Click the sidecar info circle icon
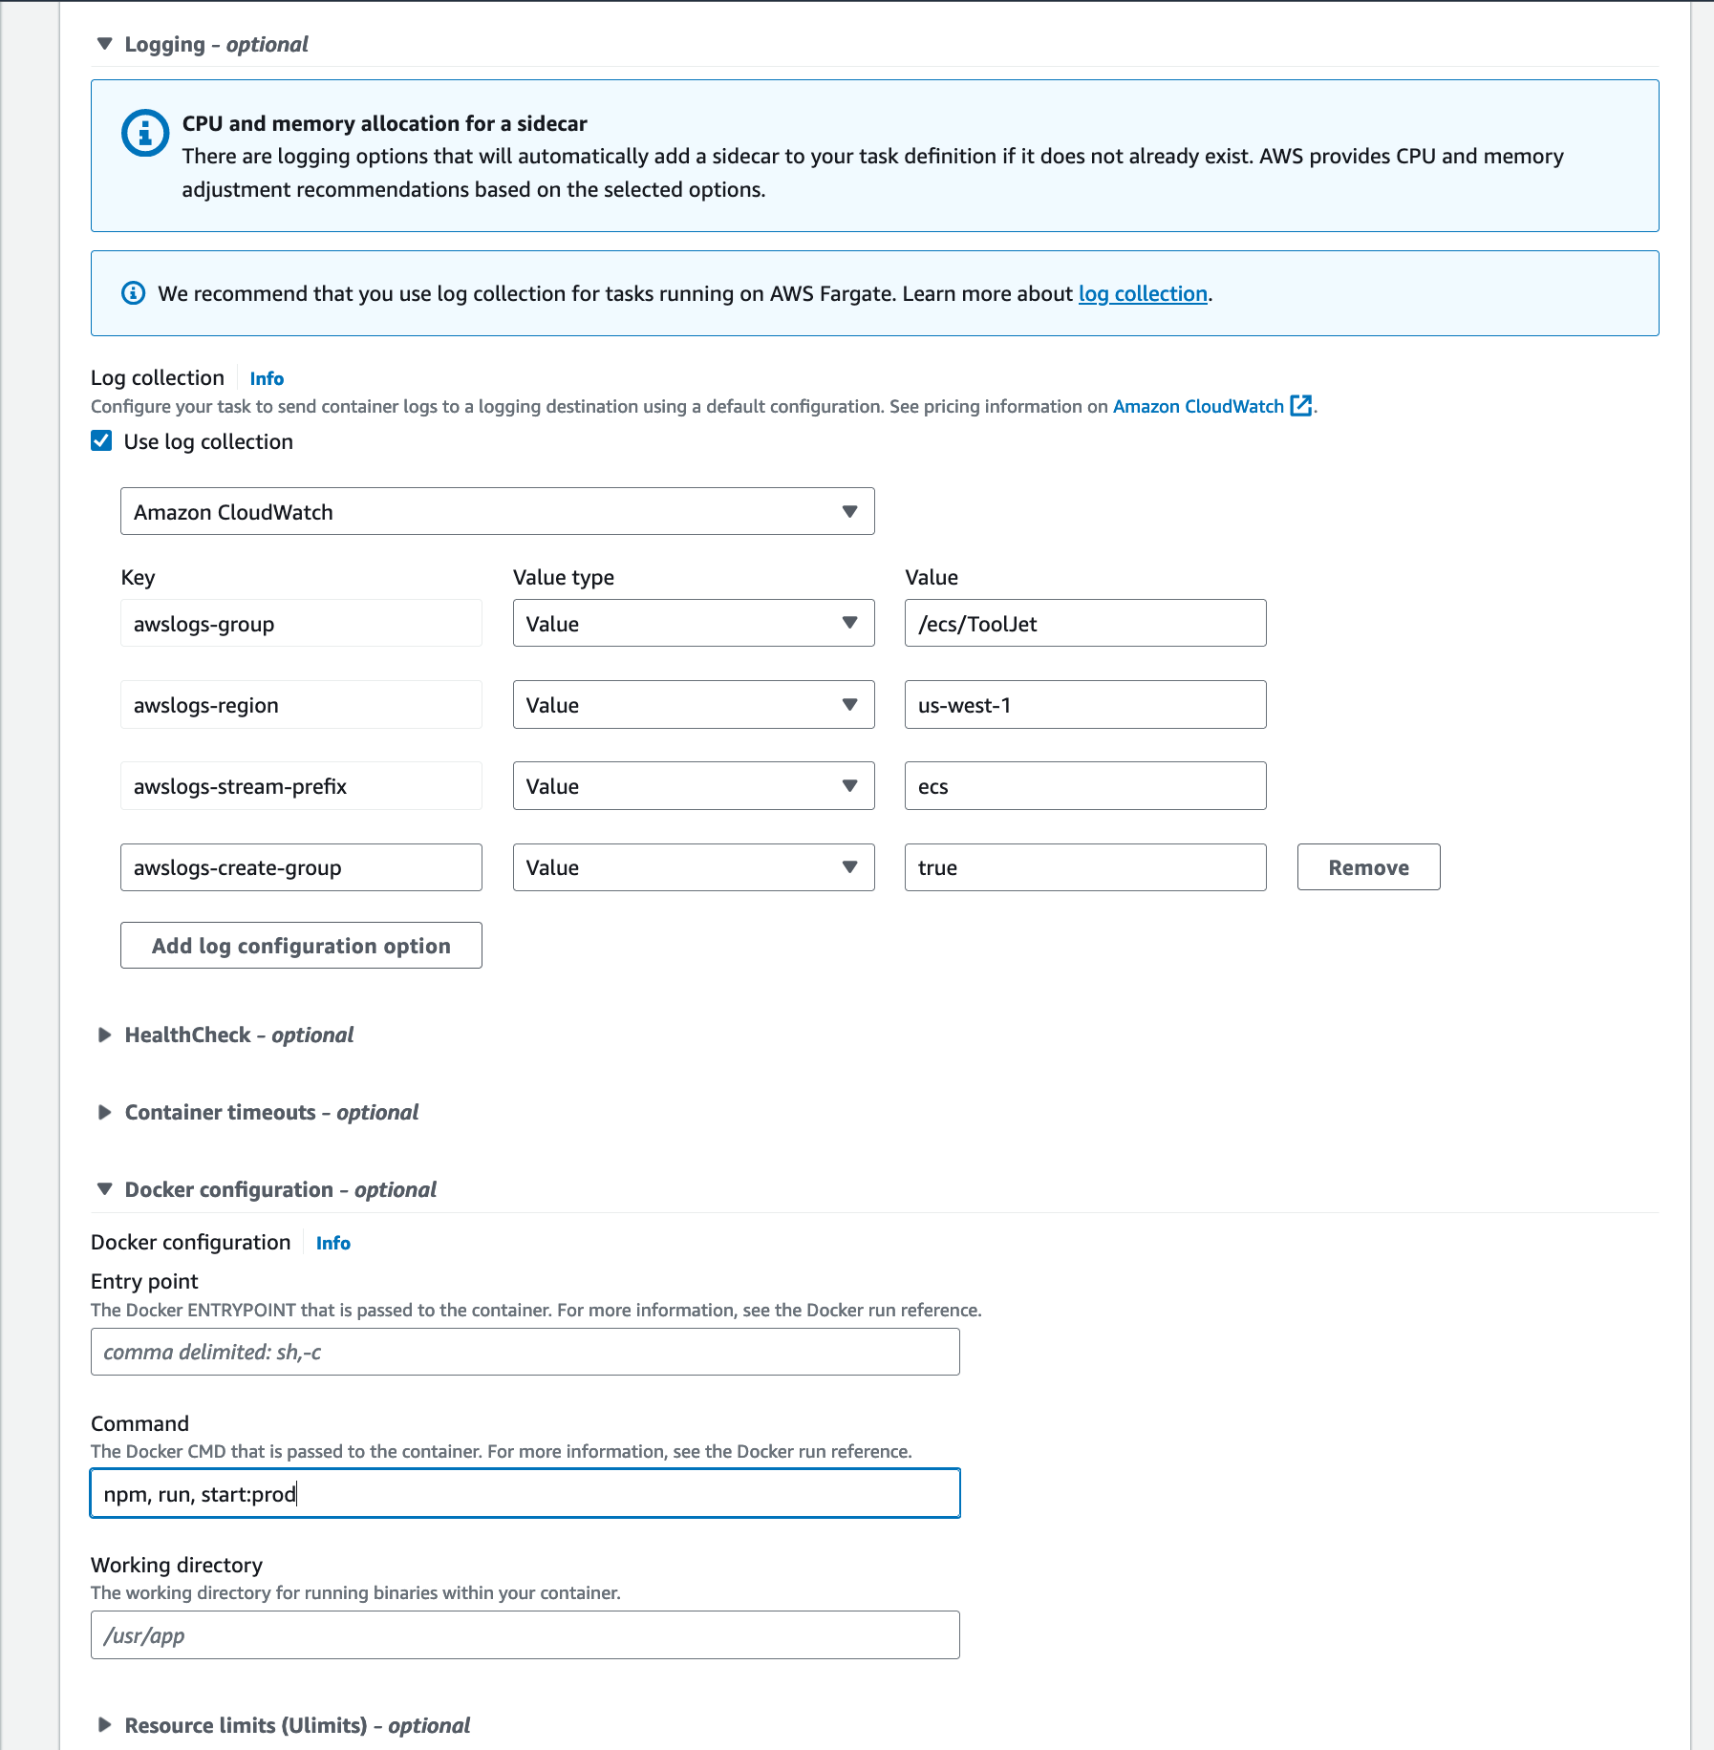 pos(145,132)
